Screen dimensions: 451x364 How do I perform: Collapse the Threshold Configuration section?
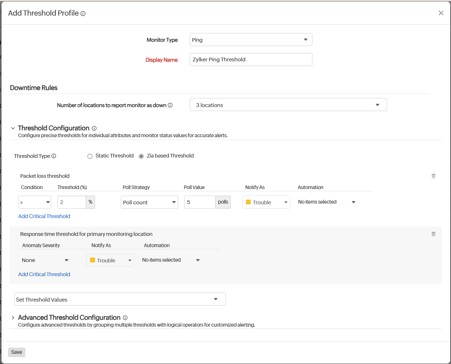[13, 128]
